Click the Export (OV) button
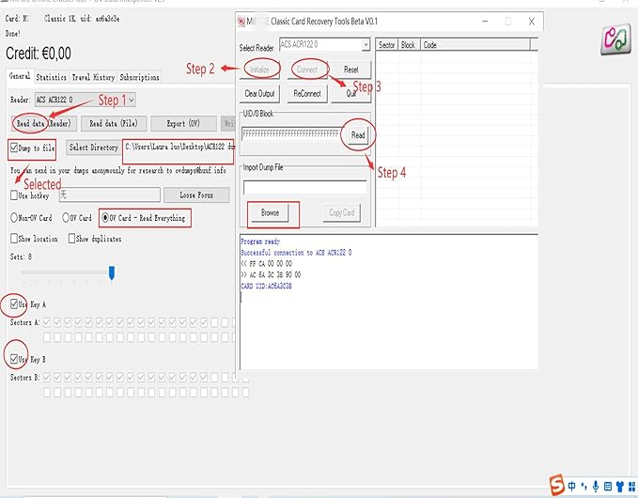638x498 pixels. (x=183, y=123)
